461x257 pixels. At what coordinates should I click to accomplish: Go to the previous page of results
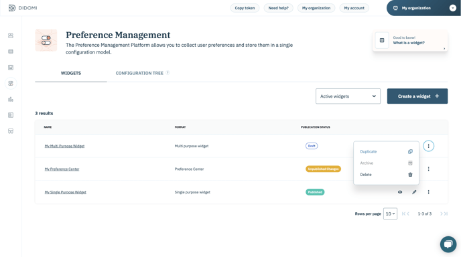(408, 213)
